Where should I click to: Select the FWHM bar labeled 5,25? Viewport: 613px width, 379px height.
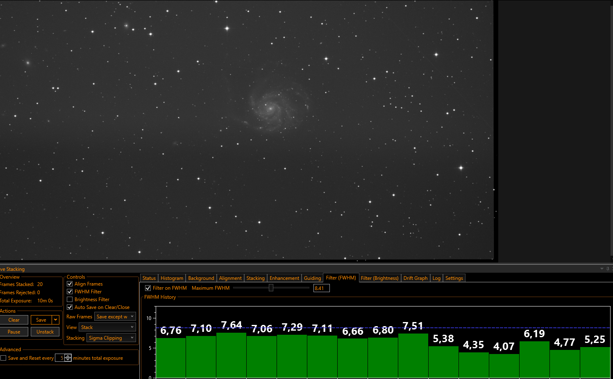[x=595, y=362]
